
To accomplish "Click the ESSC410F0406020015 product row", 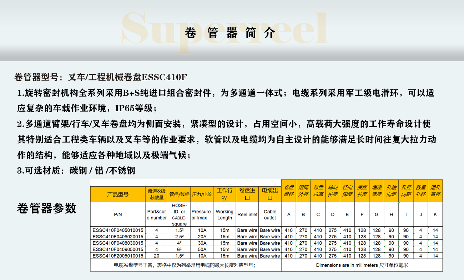I will pyautogui.click(x=118, y=237).
